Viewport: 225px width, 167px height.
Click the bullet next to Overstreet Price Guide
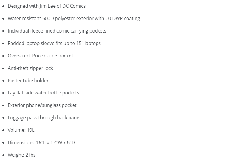[3, 56]
